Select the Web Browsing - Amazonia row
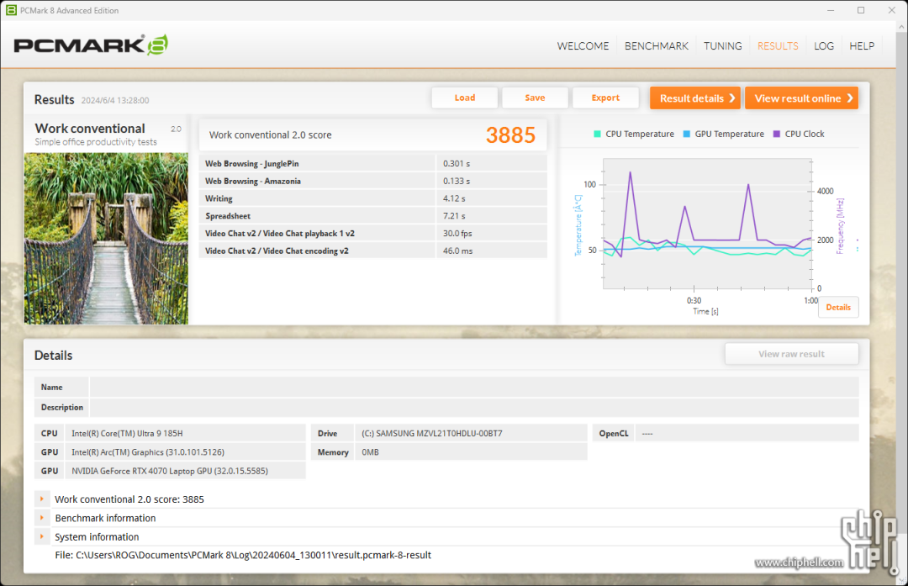Screen dimensions: 908x586 [x=373, y=181]
